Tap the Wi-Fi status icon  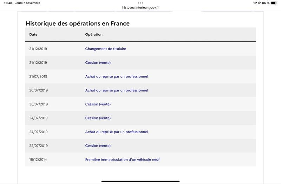click(255, 3)
